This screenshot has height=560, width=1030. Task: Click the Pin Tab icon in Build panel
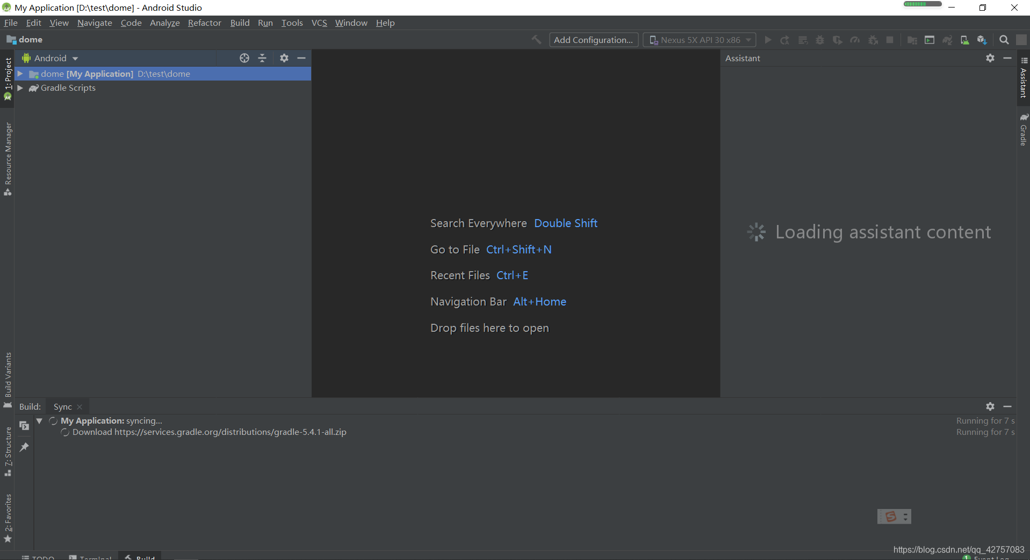coord(24,447)
